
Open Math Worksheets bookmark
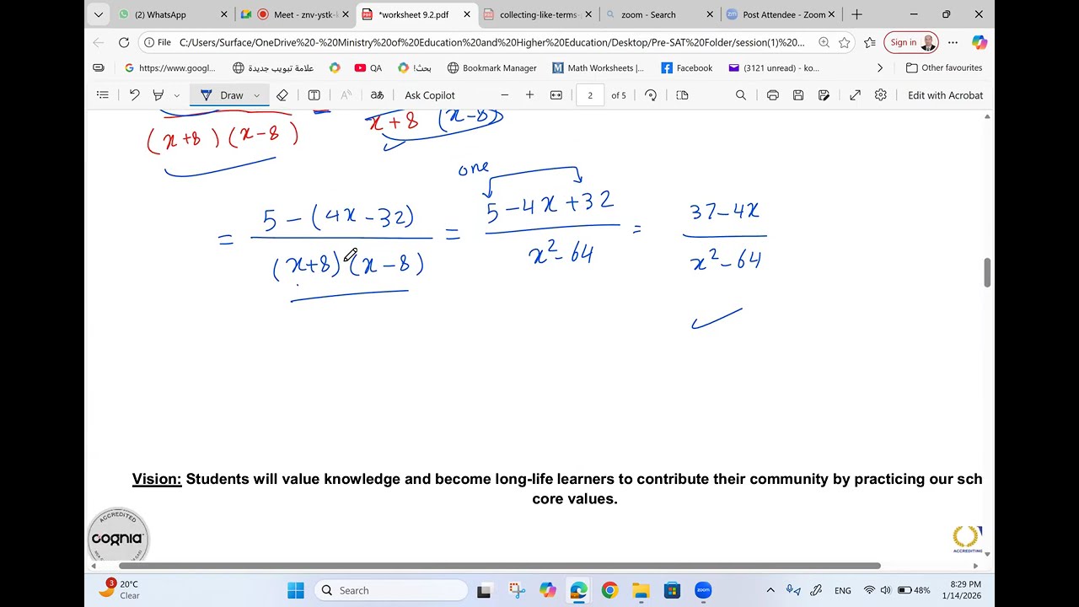click(x=599, y=67)
